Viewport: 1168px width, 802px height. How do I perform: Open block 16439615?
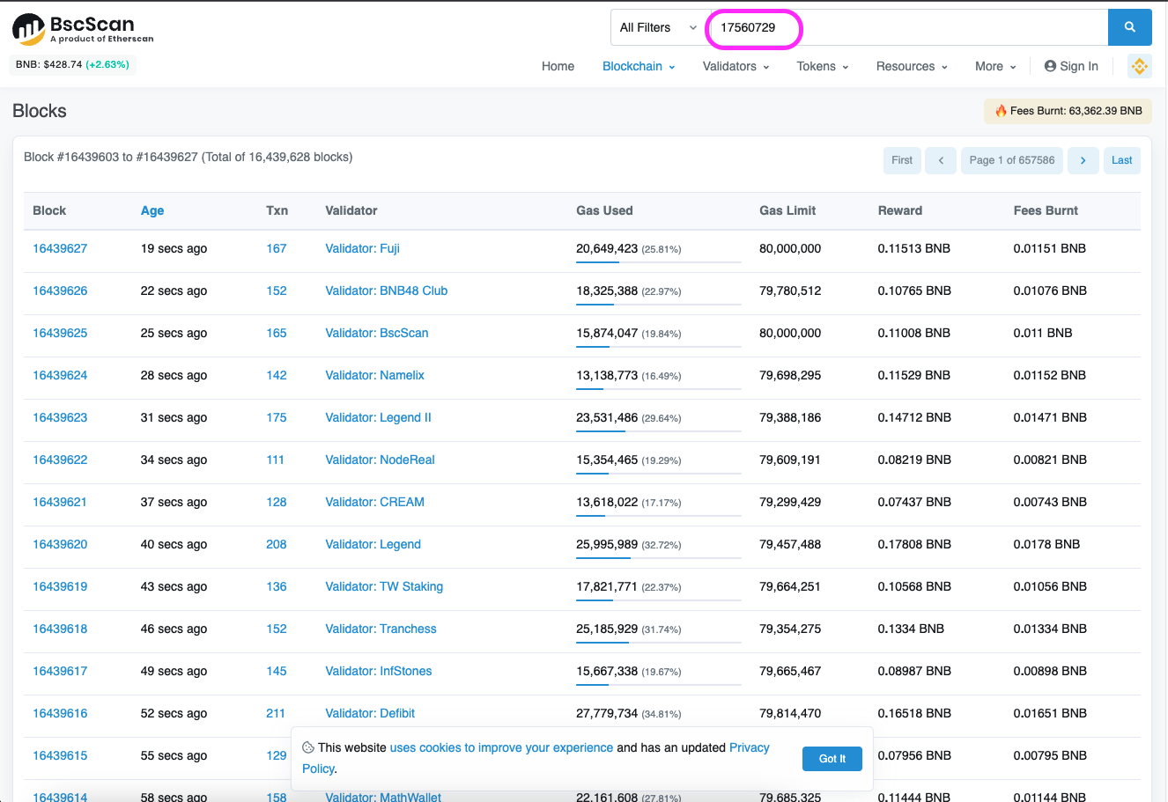(60, 755)
